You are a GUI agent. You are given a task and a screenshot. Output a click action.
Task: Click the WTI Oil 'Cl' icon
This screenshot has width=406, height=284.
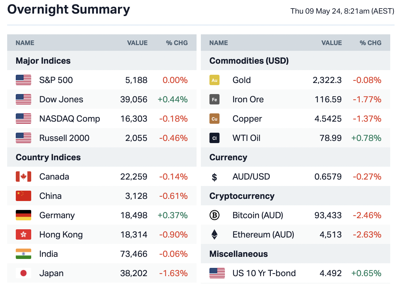pyautogui.click(x=214, y=138)
